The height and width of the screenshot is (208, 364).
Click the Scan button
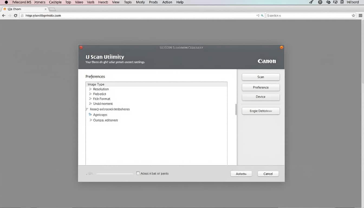coord(261,77)
